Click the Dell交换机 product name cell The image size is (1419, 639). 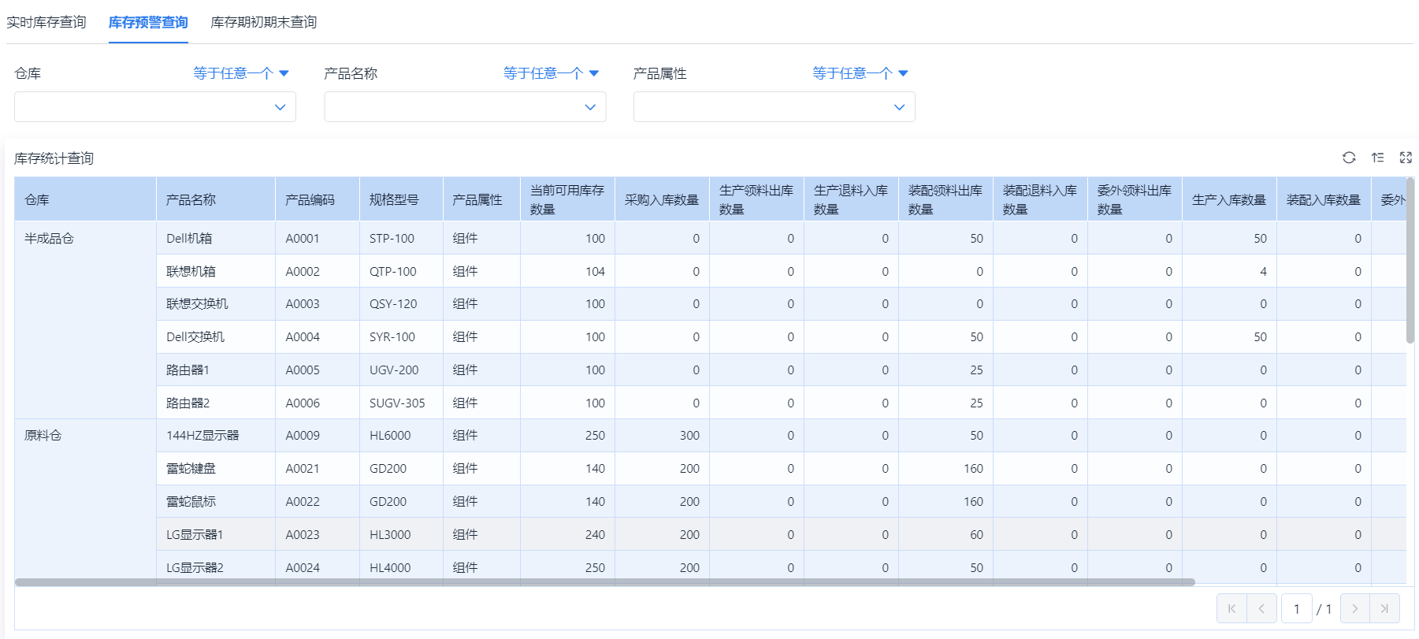tap(216, 336)
